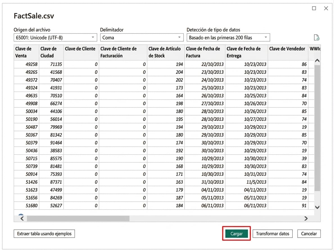This screenshot has height=251, width=334.
Task: Click Extraer tabla usando ejemplos button
Action: point(44,234)
